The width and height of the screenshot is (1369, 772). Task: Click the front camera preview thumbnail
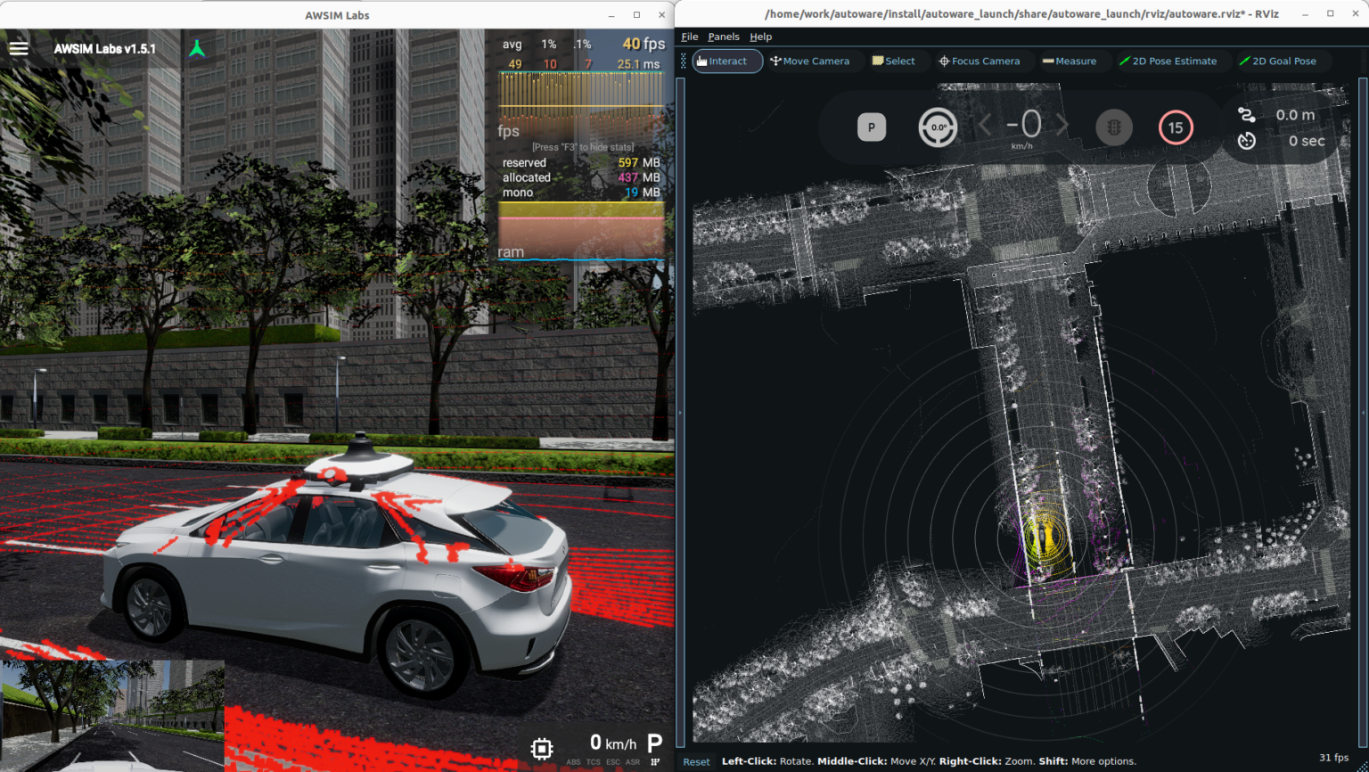[111, 715]
